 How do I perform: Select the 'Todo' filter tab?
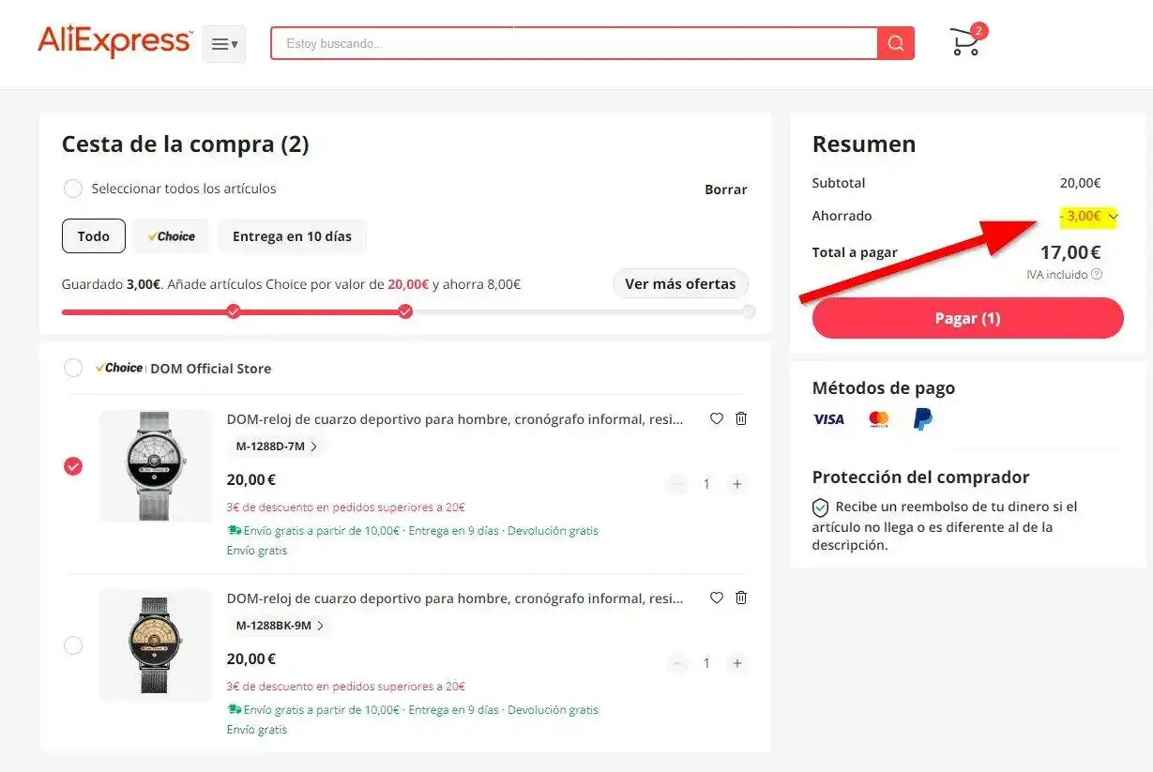94,236
